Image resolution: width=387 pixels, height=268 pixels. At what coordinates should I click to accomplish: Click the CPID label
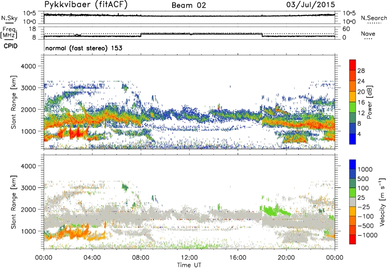(x=11, y=46)
